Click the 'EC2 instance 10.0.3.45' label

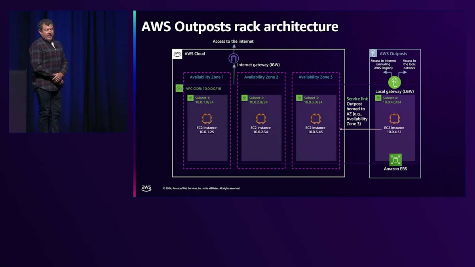pyautogui.click(x=315, y=130)
